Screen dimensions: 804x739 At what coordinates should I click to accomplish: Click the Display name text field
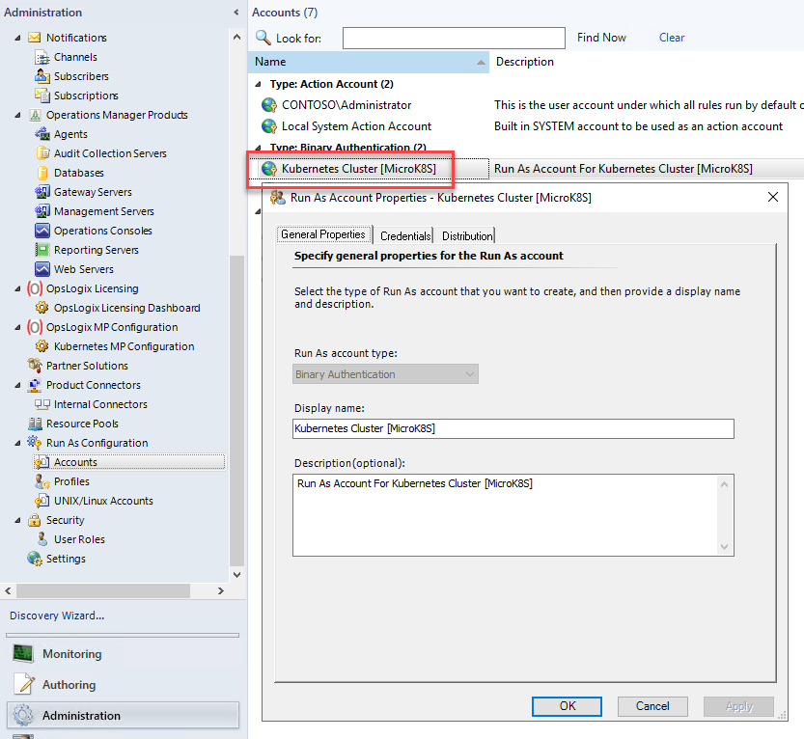[x=513, y=428]
